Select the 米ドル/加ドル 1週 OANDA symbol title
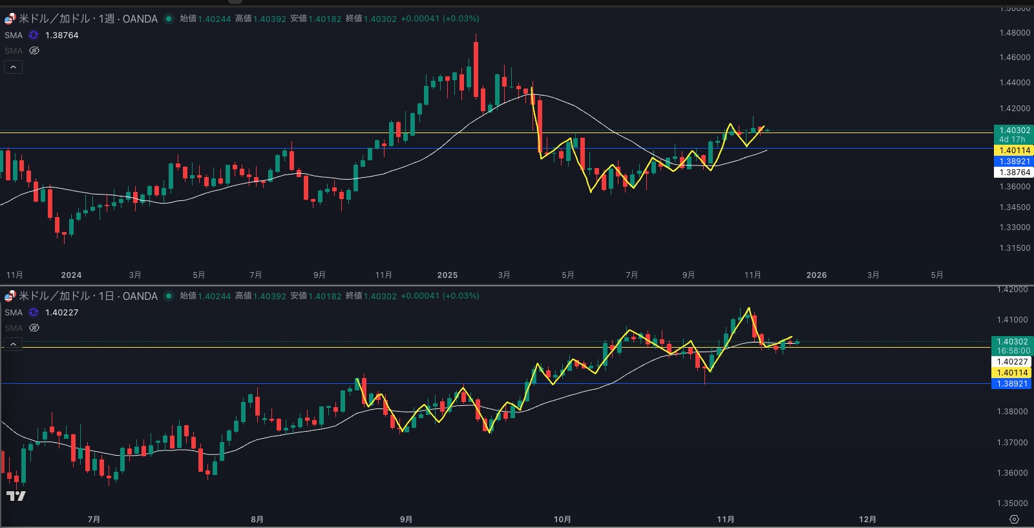The height and width of the screenshot is (528, 1034). pos(88,19)
